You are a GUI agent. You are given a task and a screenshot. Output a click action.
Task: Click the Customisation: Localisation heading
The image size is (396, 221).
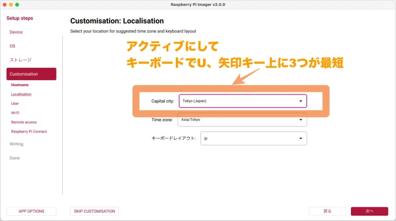point(117,21)
